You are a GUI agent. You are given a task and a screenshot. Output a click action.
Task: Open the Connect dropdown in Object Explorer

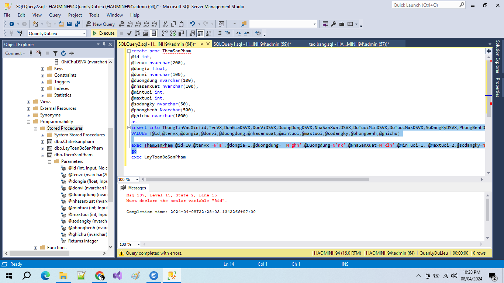pyautogui.click(x=15, y=53)
